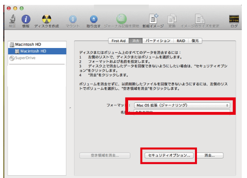Click the Erase (消去...) button
Viewport: 247px width, 178px height.
(x=210, y=156)
